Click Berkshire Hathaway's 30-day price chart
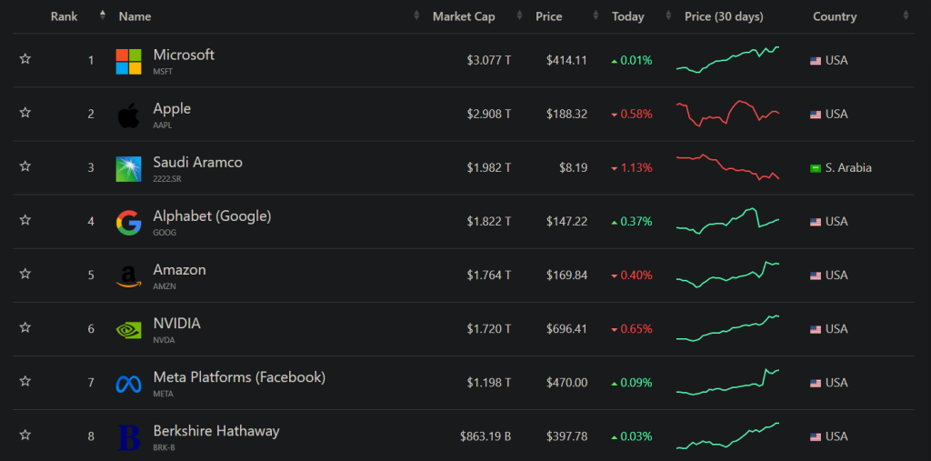The image size is (931, 461). (728, 436)
